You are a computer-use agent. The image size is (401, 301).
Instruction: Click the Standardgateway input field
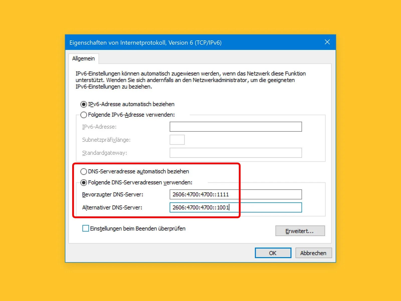[236, 153]
